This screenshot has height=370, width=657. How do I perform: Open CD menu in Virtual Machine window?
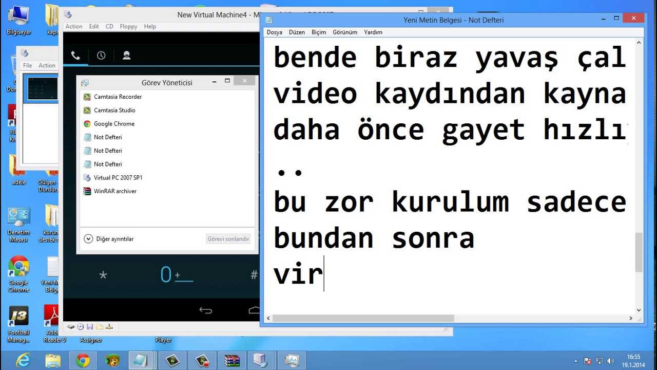coord(109,26)
